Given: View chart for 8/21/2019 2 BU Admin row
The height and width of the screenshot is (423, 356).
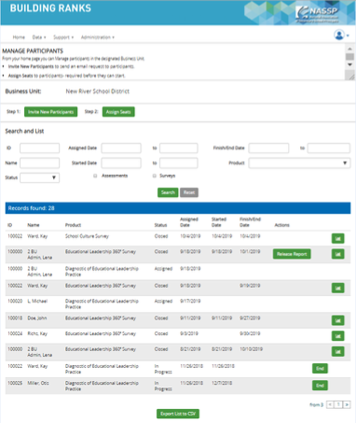Looking at the screenshot, I should click(337, 351).
